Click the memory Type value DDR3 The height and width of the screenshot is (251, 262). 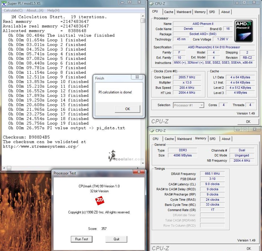(183, 150)
